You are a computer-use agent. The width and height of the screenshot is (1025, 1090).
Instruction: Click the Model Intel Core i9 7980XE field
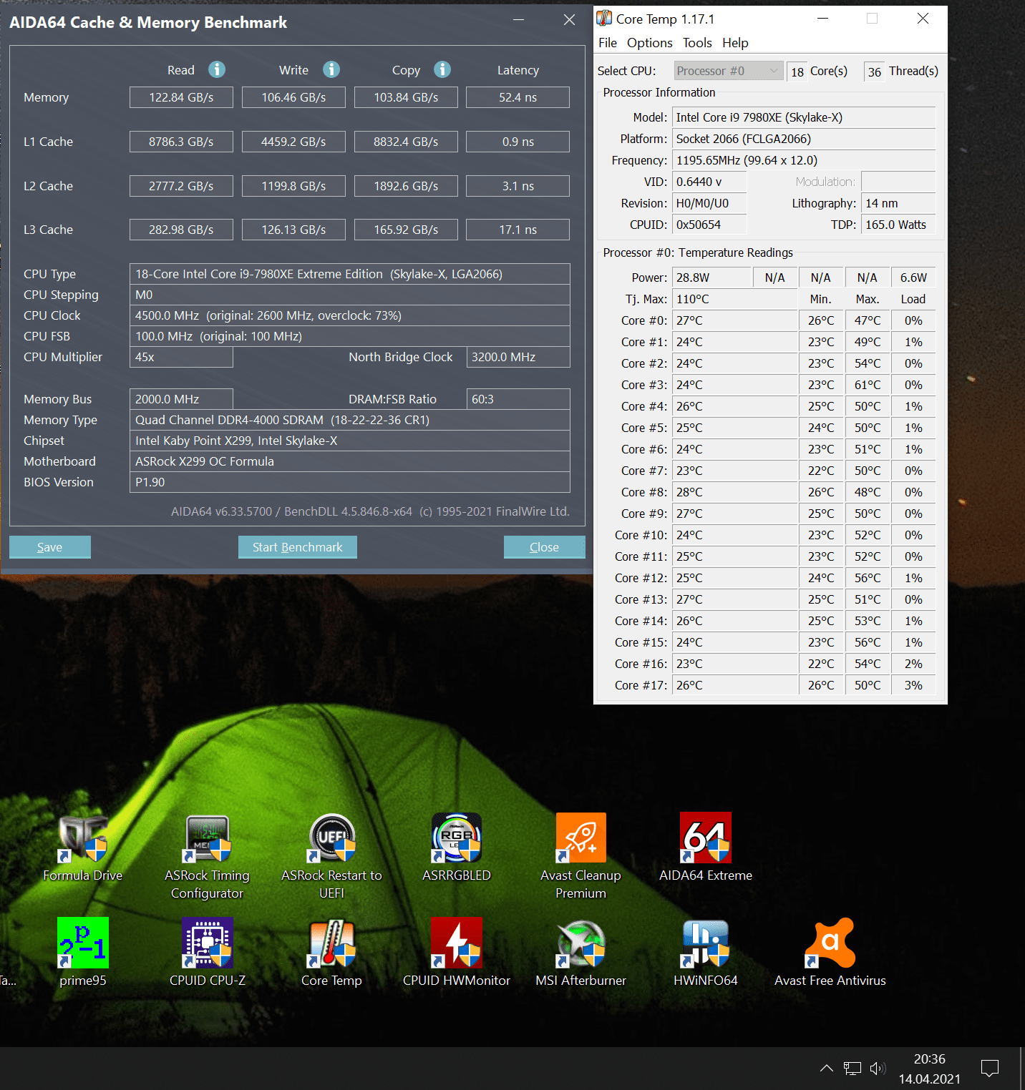(x=804, y=117)
